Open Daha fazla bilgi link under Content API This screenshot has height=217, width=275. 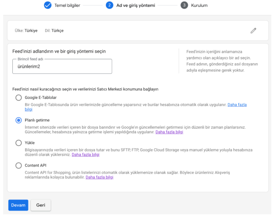click(x=99, y=177)
